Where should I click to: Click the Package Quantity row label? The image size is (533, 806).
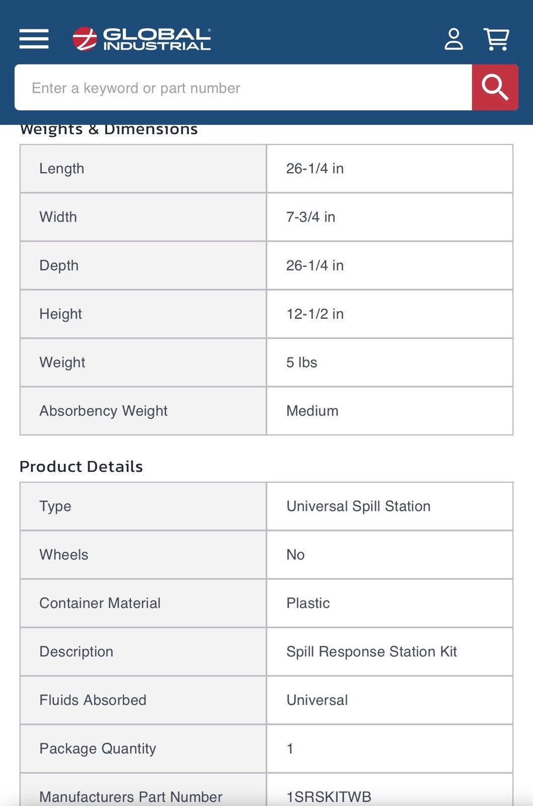pos(98,749)
